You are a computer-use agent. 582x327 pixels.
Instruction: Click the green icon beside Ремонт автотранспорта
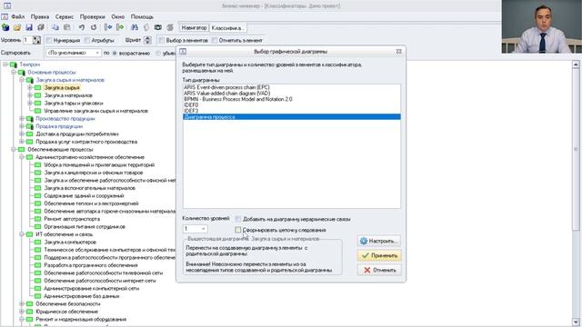coord(38,219)
